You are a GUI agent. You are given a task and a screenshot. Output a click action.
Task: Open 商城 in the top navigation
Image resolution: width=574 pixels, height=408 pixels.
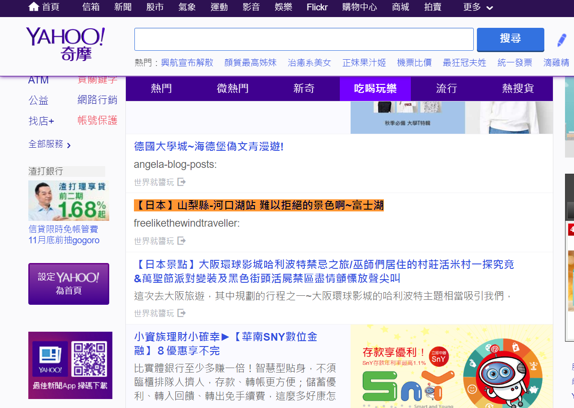click(400, 7)
